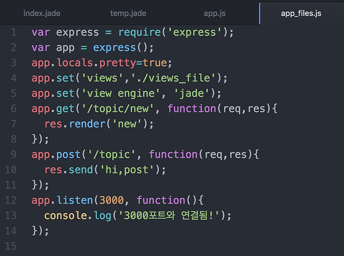Click the '3000포트와 연결됨!' string
This screenshot has width=344, height=256.
pos(169,215)
